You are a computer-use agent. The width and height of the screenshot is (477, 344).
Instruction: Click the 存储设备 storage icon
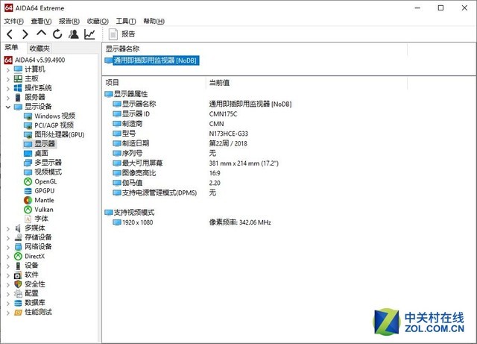[x=18, y=237]
